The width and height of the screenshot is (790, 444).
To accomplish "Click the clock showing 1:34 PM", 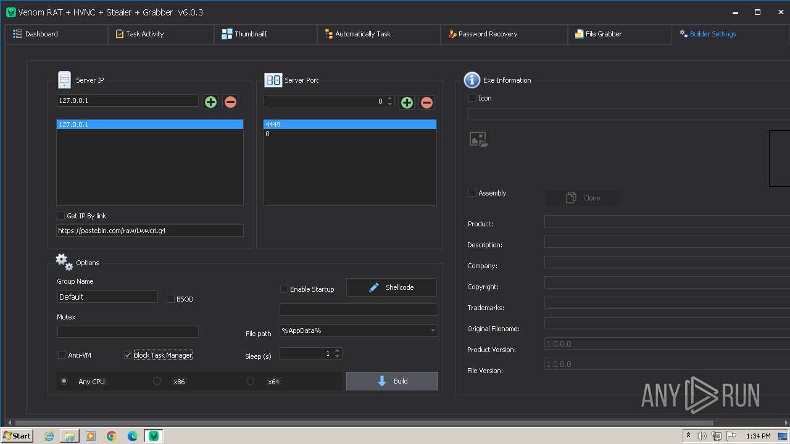I will (758, 436).
